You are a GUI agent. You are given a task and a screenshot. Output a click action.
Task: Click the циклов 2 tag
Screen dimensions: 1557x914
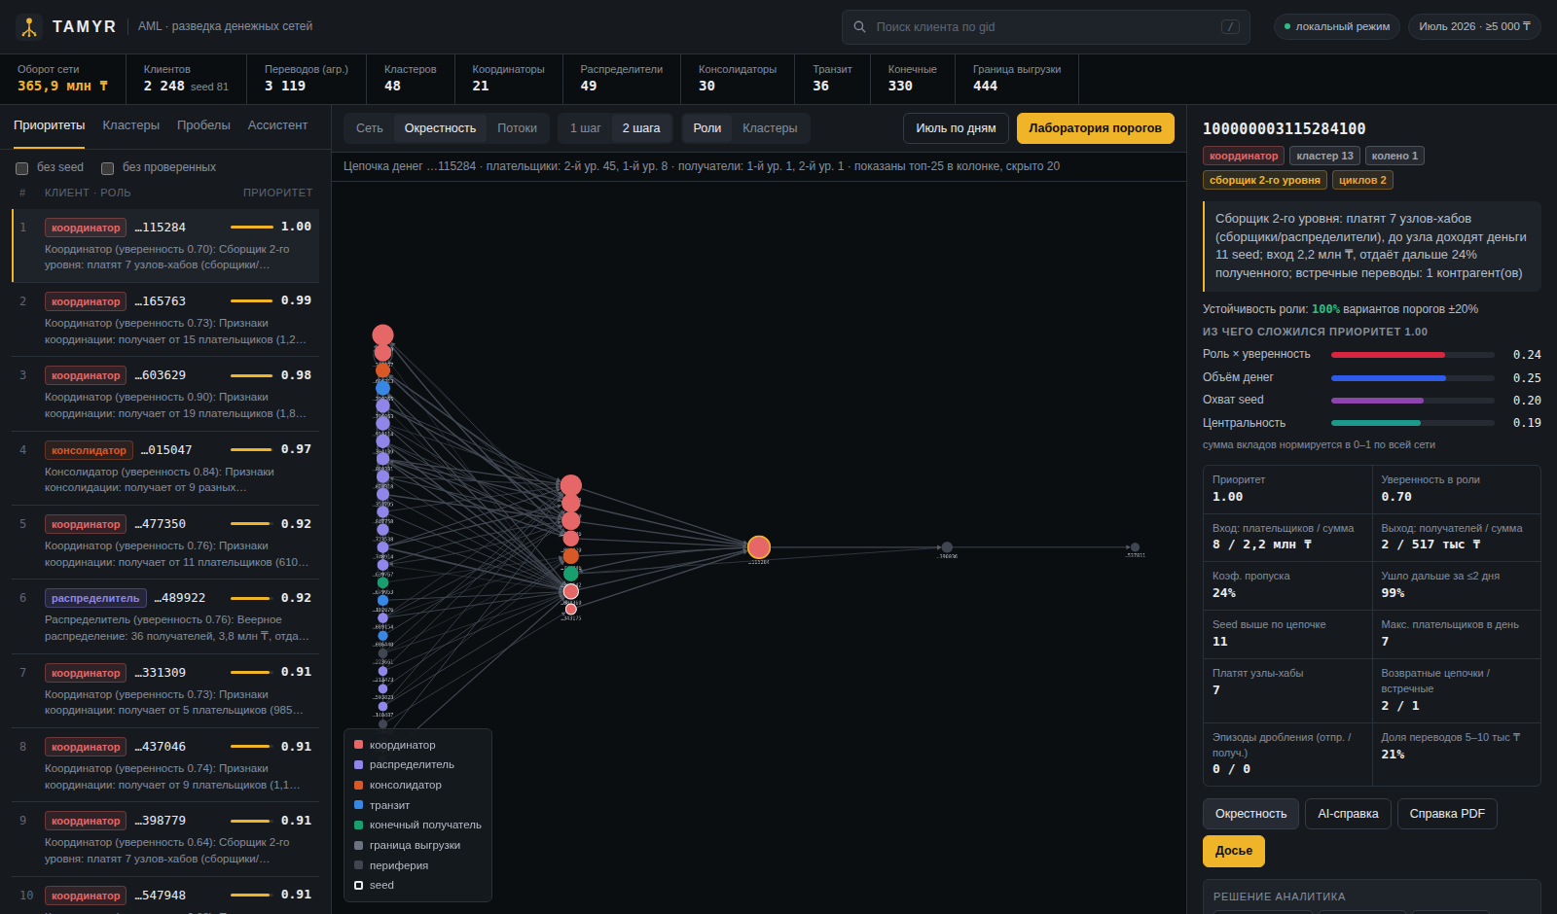tap(1362, 180)
